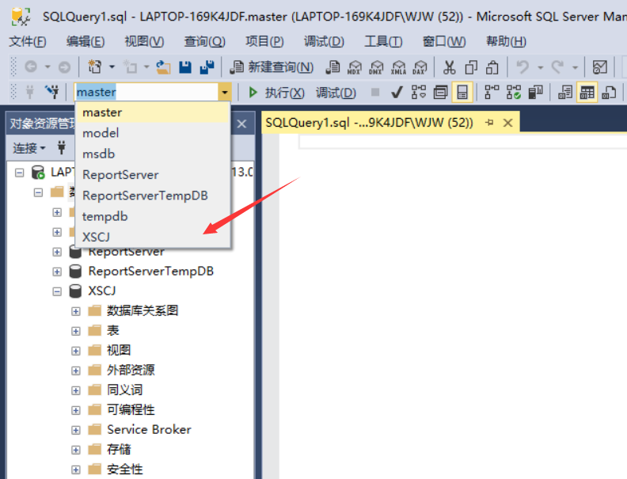
Task: Click the activity monitor icon in toolbar
Action: (600, 67)
